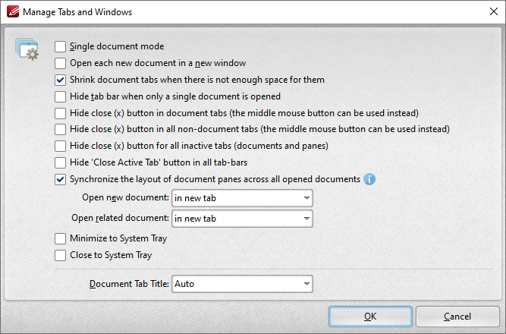The width and height of the screenshot is (506, 334).
Task: Expand the Document Tab Title dropdown
Action: (x=242, y=284)
